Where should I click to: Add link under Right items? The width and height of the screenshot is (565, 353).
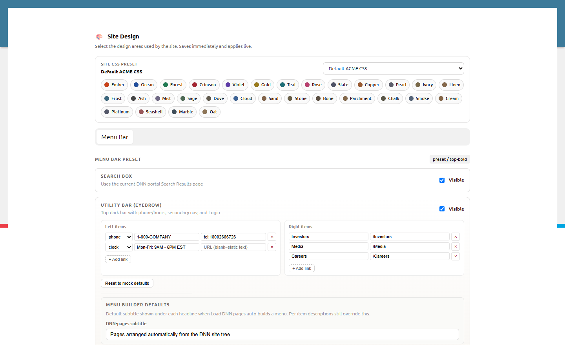[x=302, y=268]
